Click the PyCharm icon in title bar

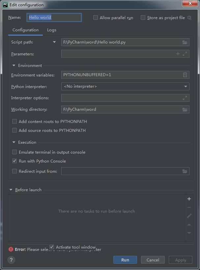tap(5, 5)
